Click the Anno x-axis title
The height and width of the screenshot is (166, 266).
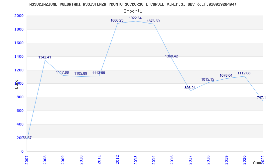(258, 163)
